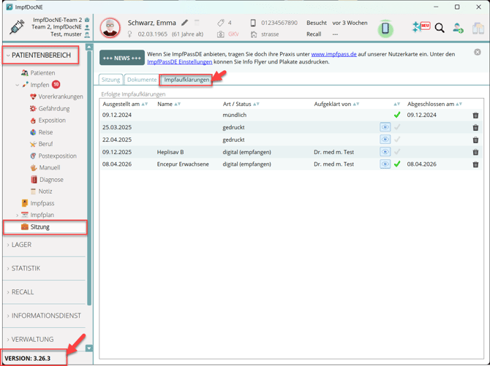View the Heplisav B entry via eye icon
The width and height of the screenshot is (490, 366).
click(385, 152)
